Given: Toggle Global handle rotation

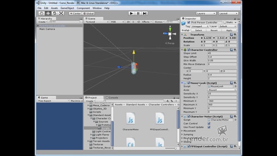Looking at the screenshot, I should (x=88, y=13).
